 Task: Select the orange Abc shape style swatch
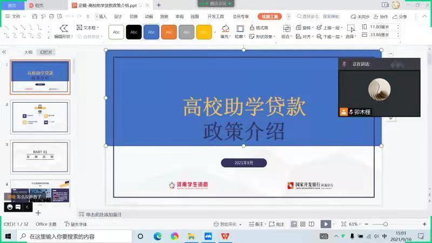(x=169, y=32)
